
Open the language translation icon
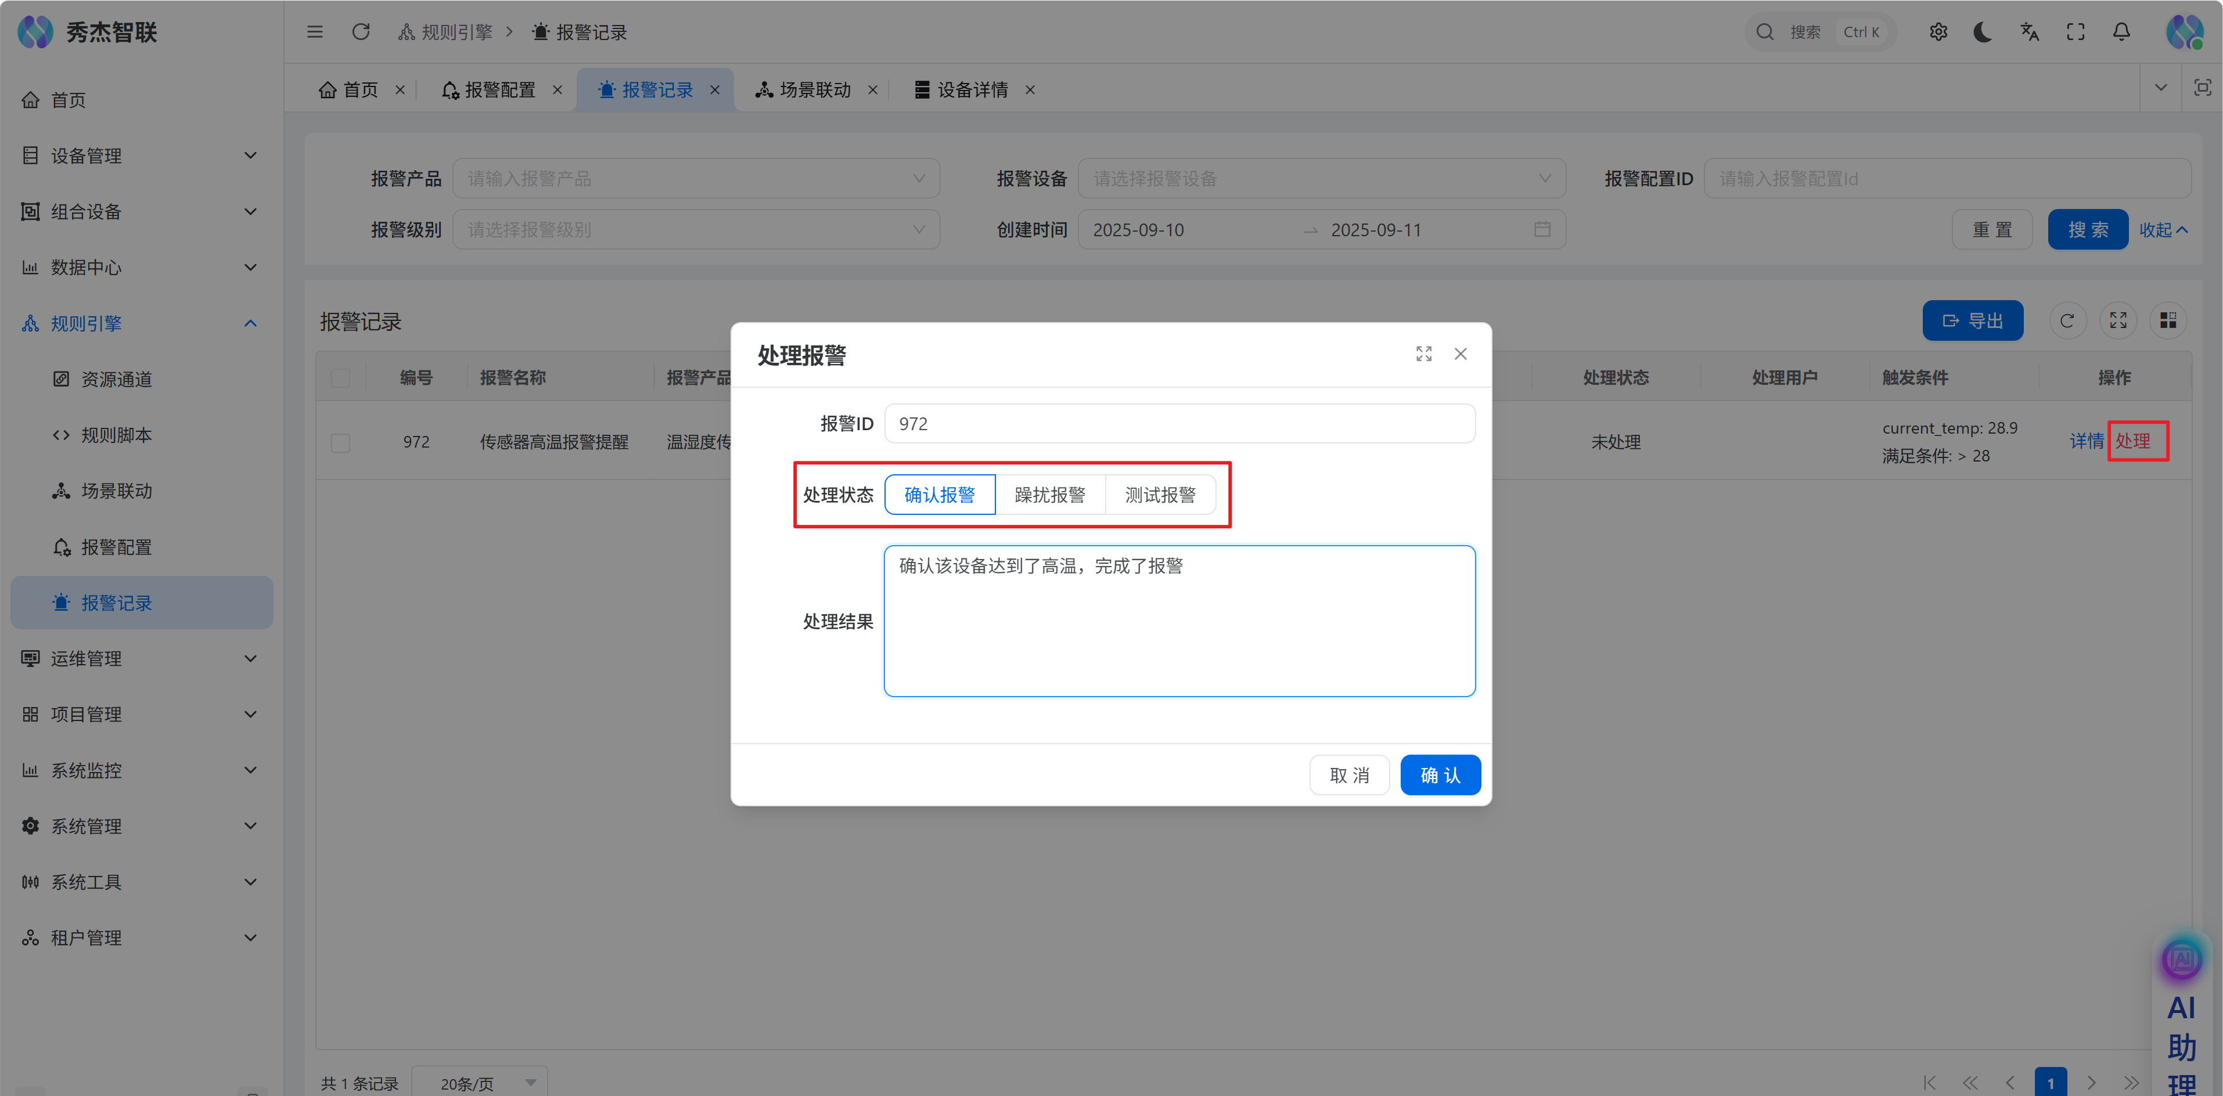(2029, 32)
